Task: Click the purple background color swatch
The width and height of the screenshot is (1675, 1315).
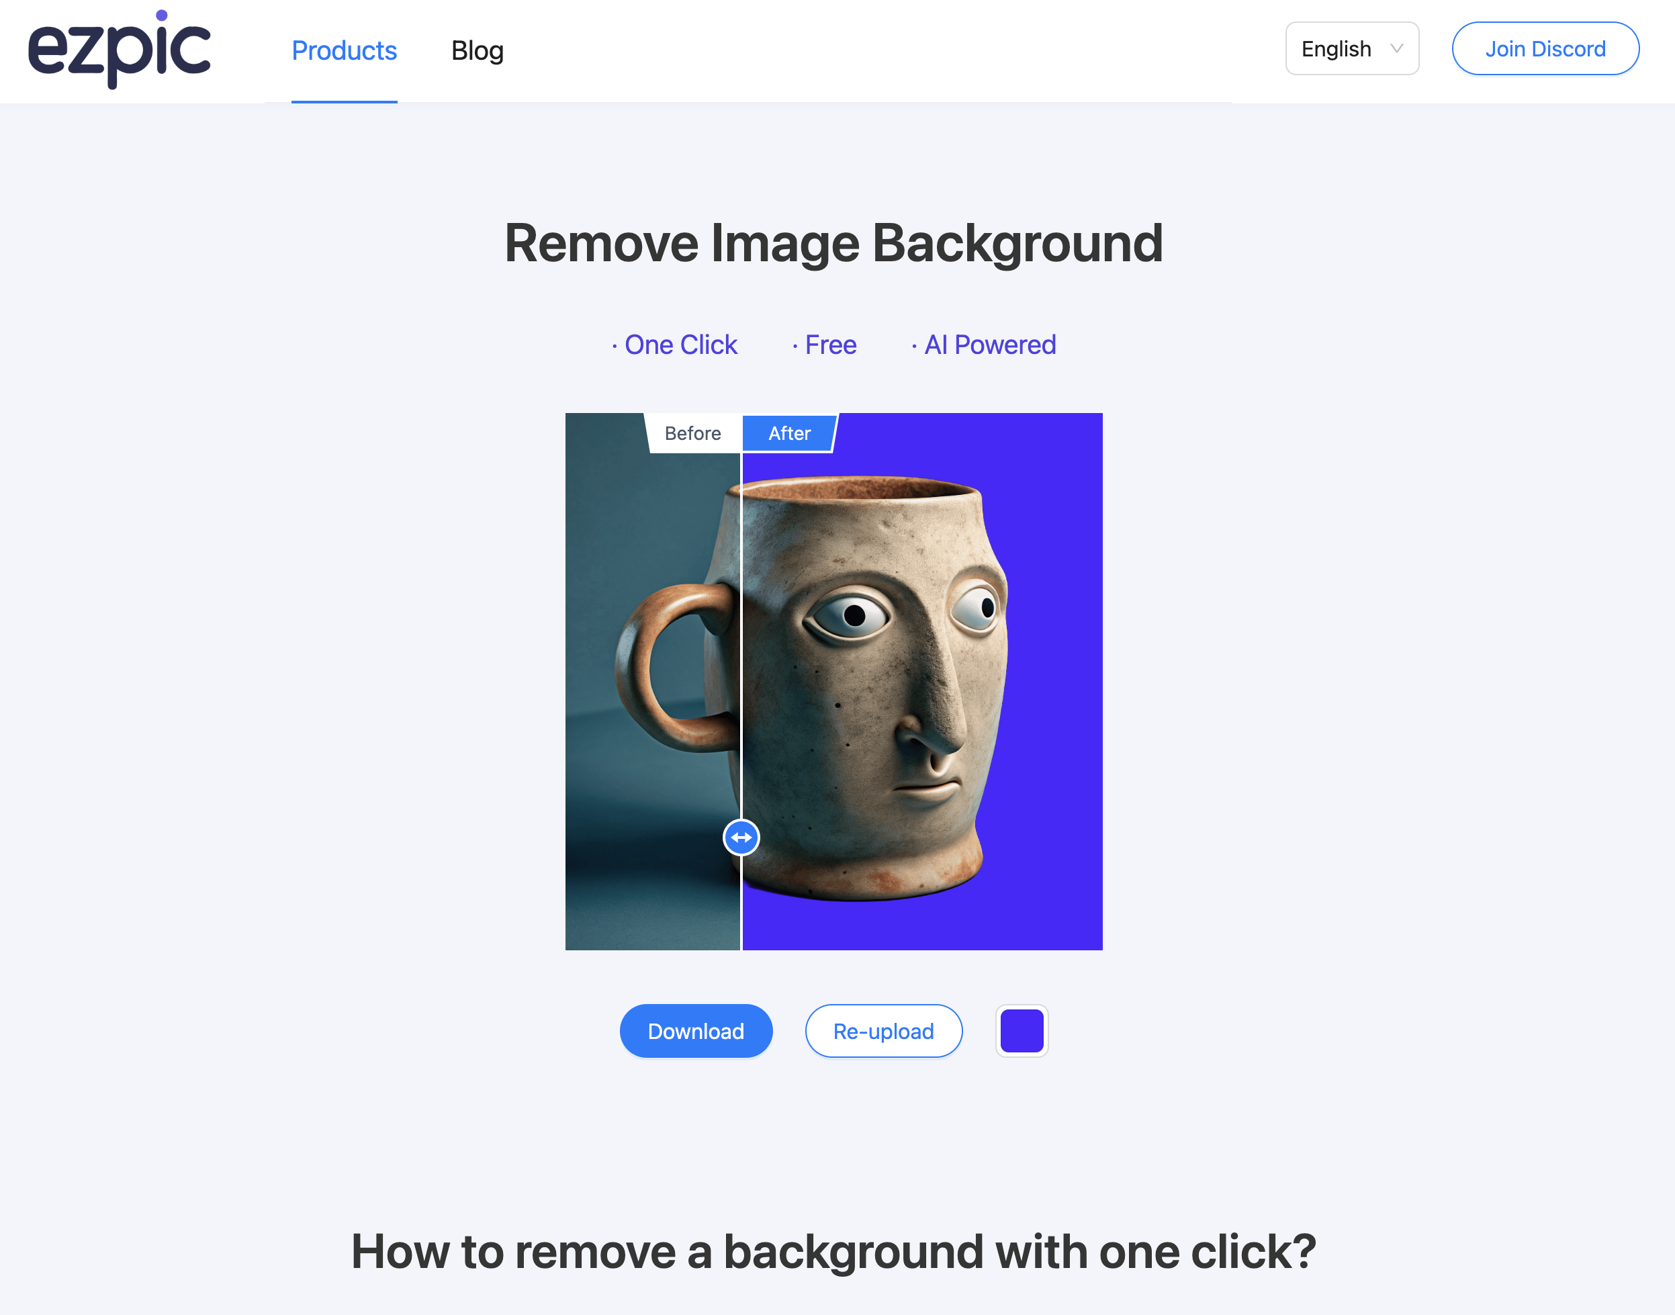Action: pyautogui.click(x=1022, y=1031)
